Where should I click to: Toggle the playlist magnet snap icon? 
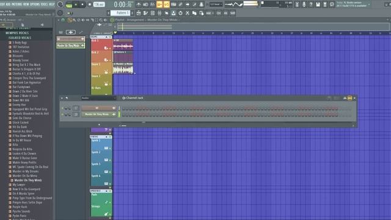(x=63, y=20)
